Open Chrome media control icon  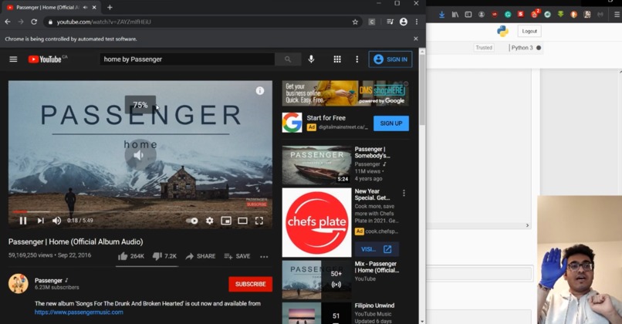coord(390,22)
